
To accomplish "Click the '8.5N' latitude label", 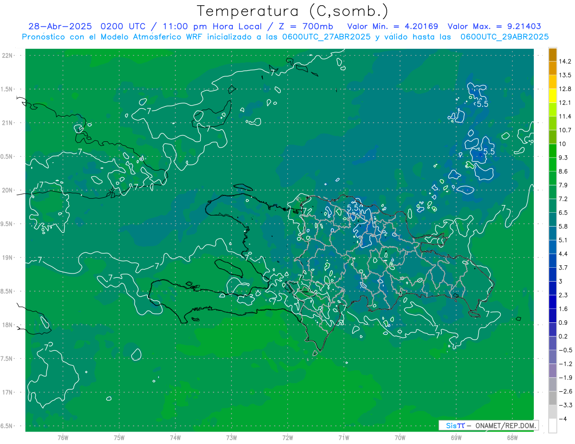I will pyautogui.click(x=7, y=291).
